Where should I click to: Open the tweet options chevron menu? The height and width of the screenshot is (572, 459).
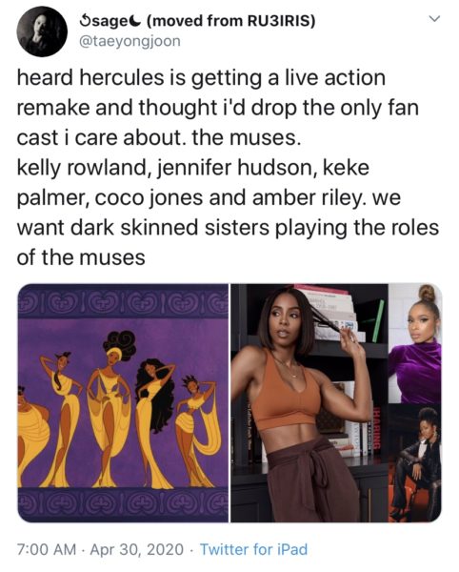(434, 18)
